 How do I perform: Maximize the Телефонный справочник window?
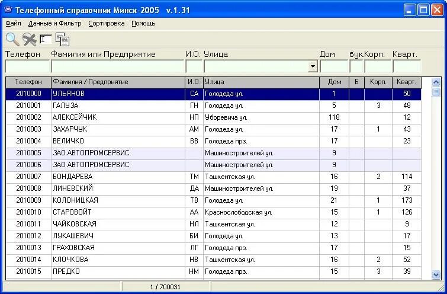coord(423,10)
